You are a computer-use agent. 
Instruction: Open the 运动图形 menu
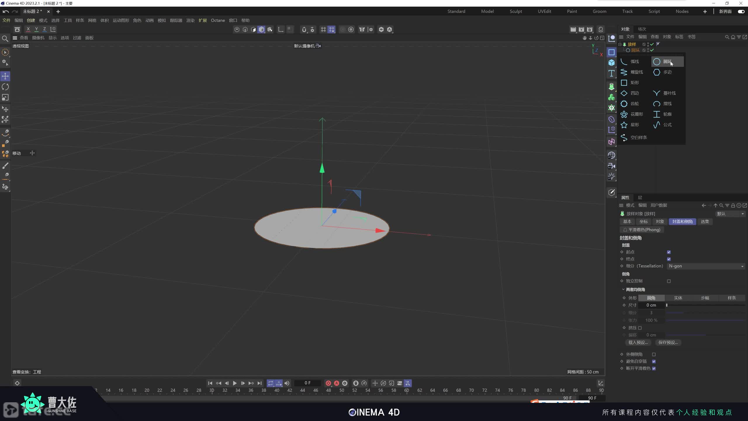[x=121, y=20]
